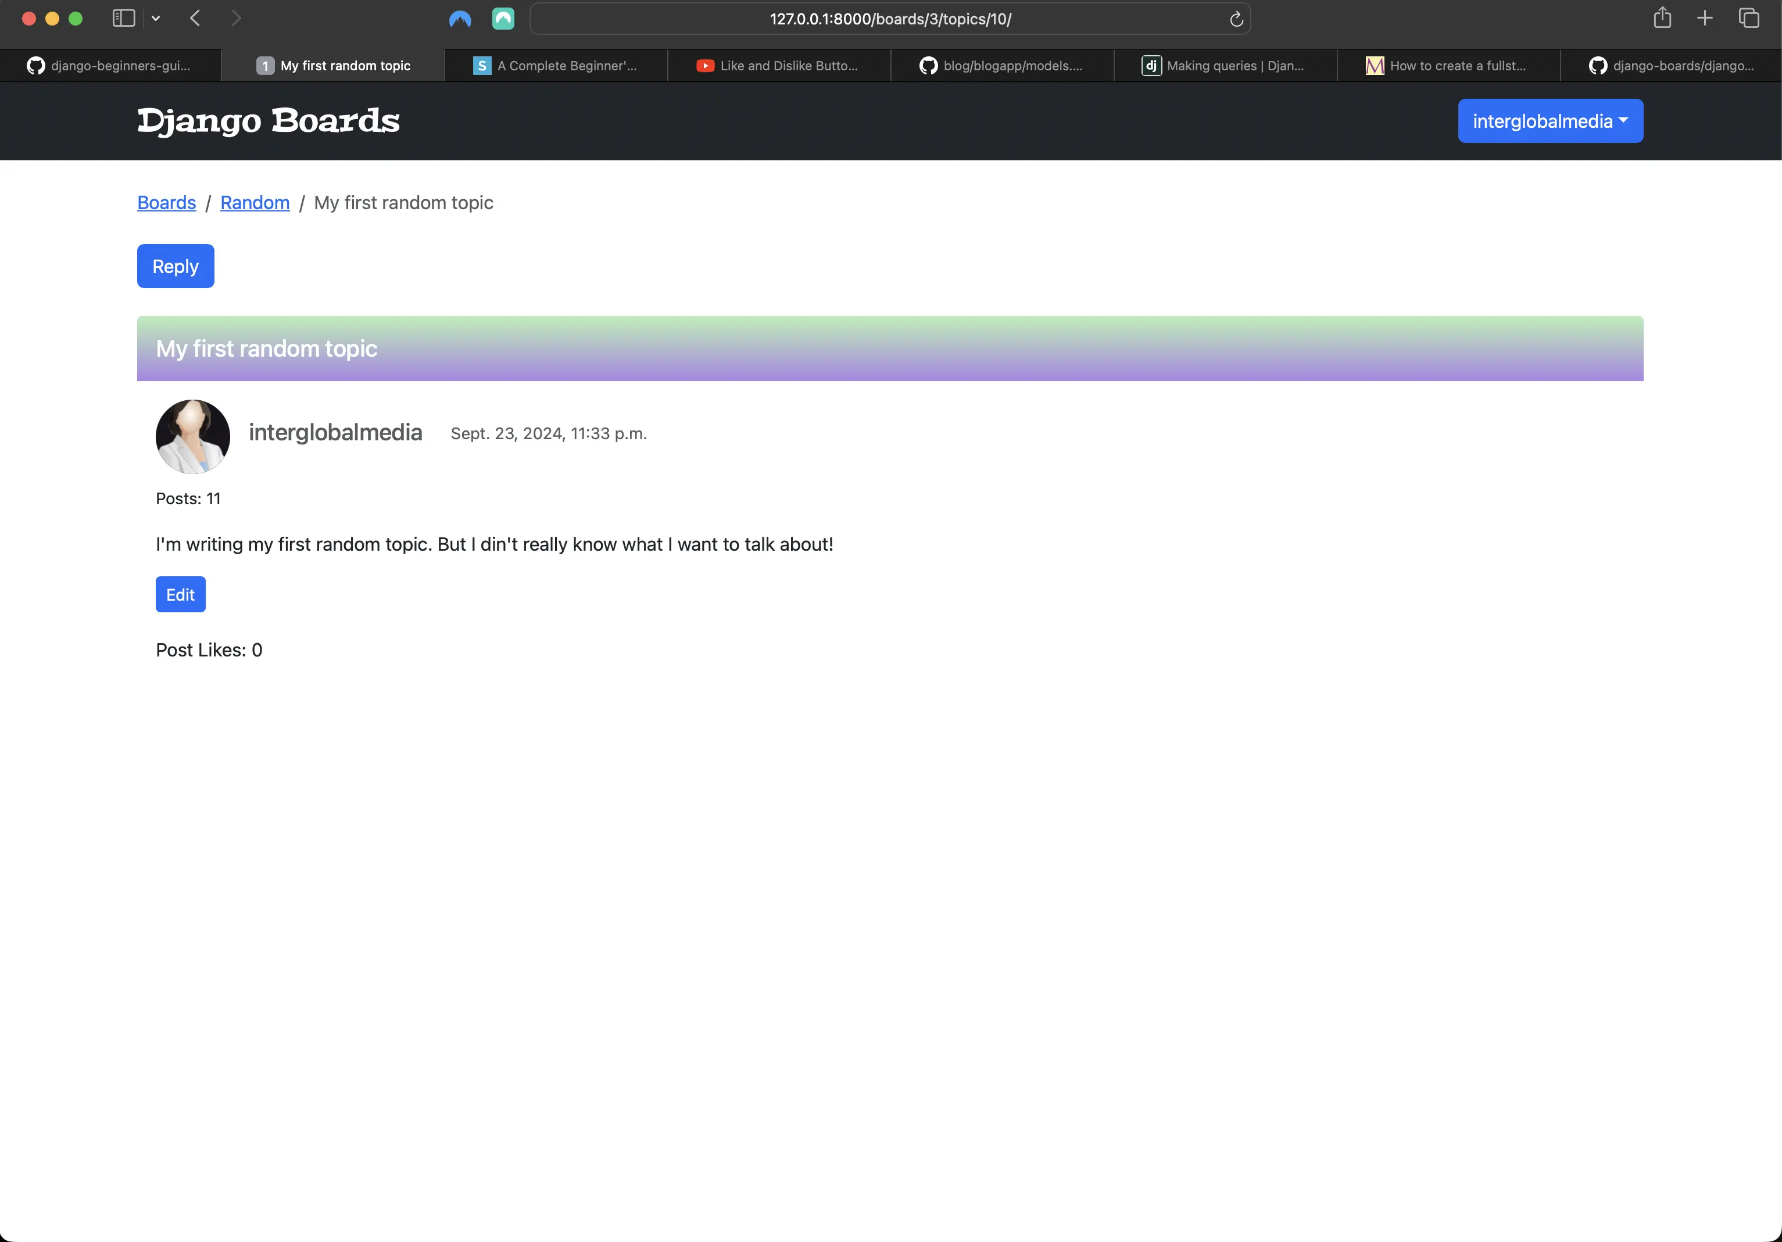Screen dimensions: 1782x1242
Task: Open the django-boards/django... tab
Action: (x=1671, y=66)
